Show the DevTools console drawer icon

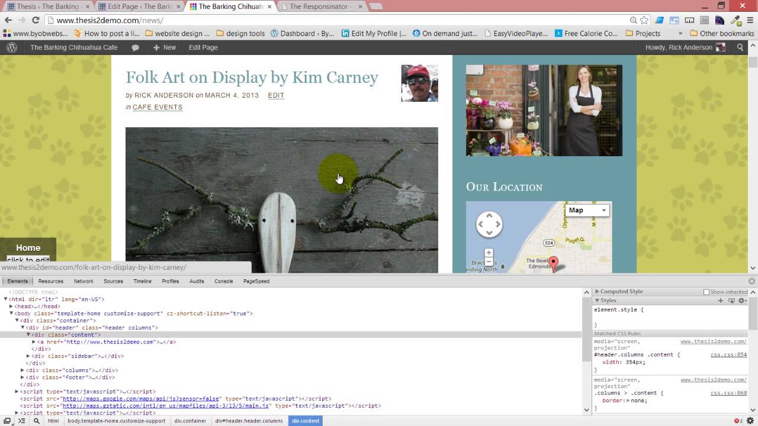21,421
